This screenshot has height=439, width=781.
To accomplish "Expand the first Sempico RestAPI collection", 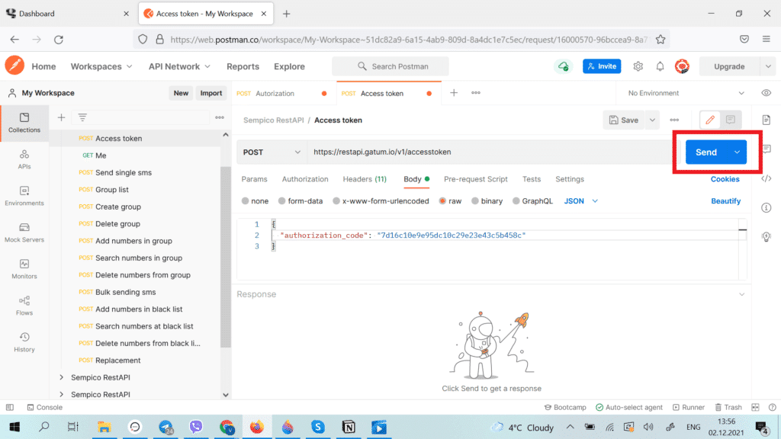I will tap(61, 377).
